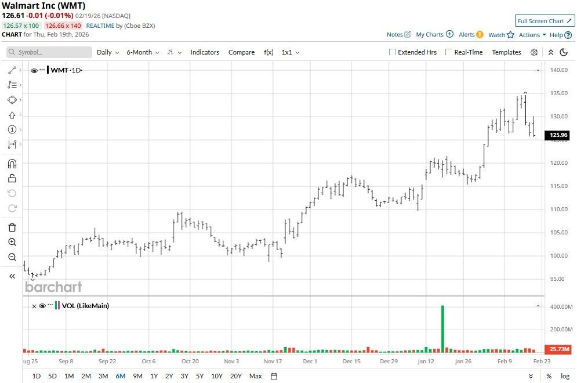The height and width of the screenshot is (383, 577).
Task: Select the 5Y time range
Action: pos(199,376)
